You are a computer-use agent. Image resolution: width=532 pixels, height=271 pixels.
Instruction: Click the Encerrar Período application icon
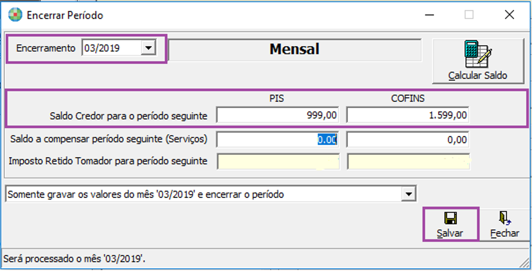(x=15, y=14)
